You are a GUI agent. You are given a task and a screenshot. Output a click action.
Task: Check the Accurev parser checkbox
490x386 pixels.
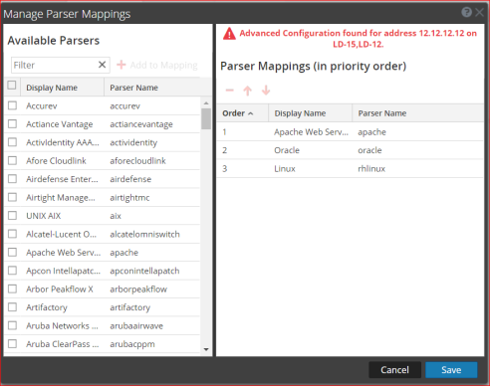(12, 105)
